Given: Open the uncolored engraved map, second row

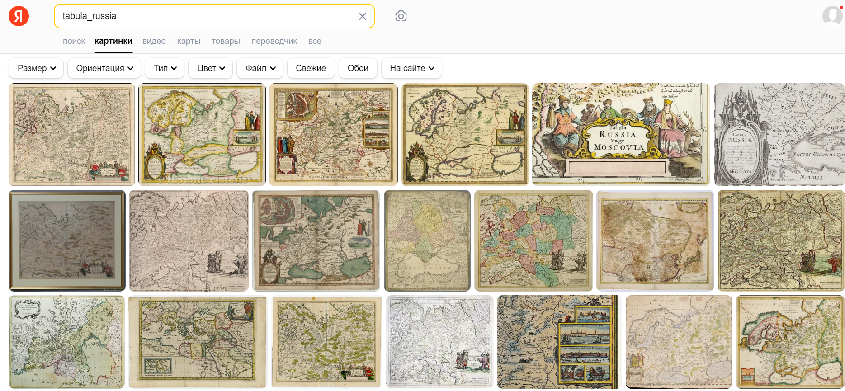Looking at the screenshot, I should 189,240.
